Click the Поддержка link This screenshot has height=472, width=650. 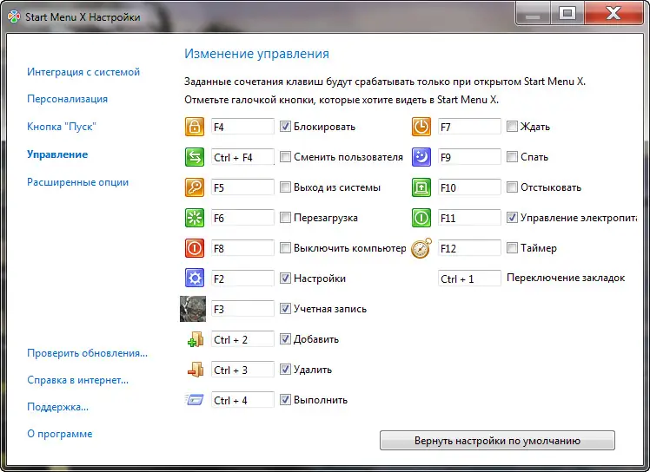click(x=57, y=407)
